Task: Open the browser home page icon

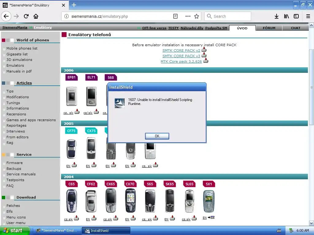Action: 36,16
